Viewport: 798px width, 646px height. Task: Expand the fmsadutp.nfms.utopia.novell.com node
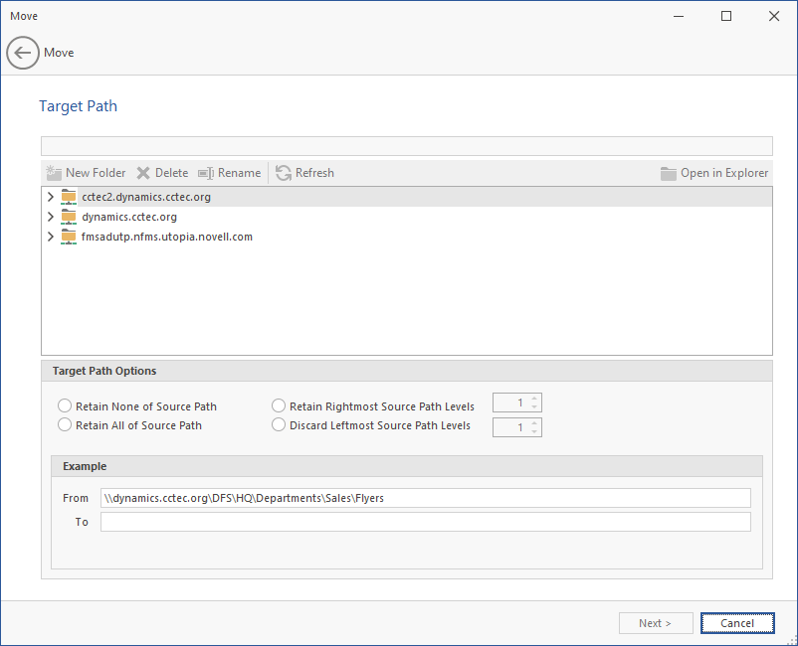point(51,237)
